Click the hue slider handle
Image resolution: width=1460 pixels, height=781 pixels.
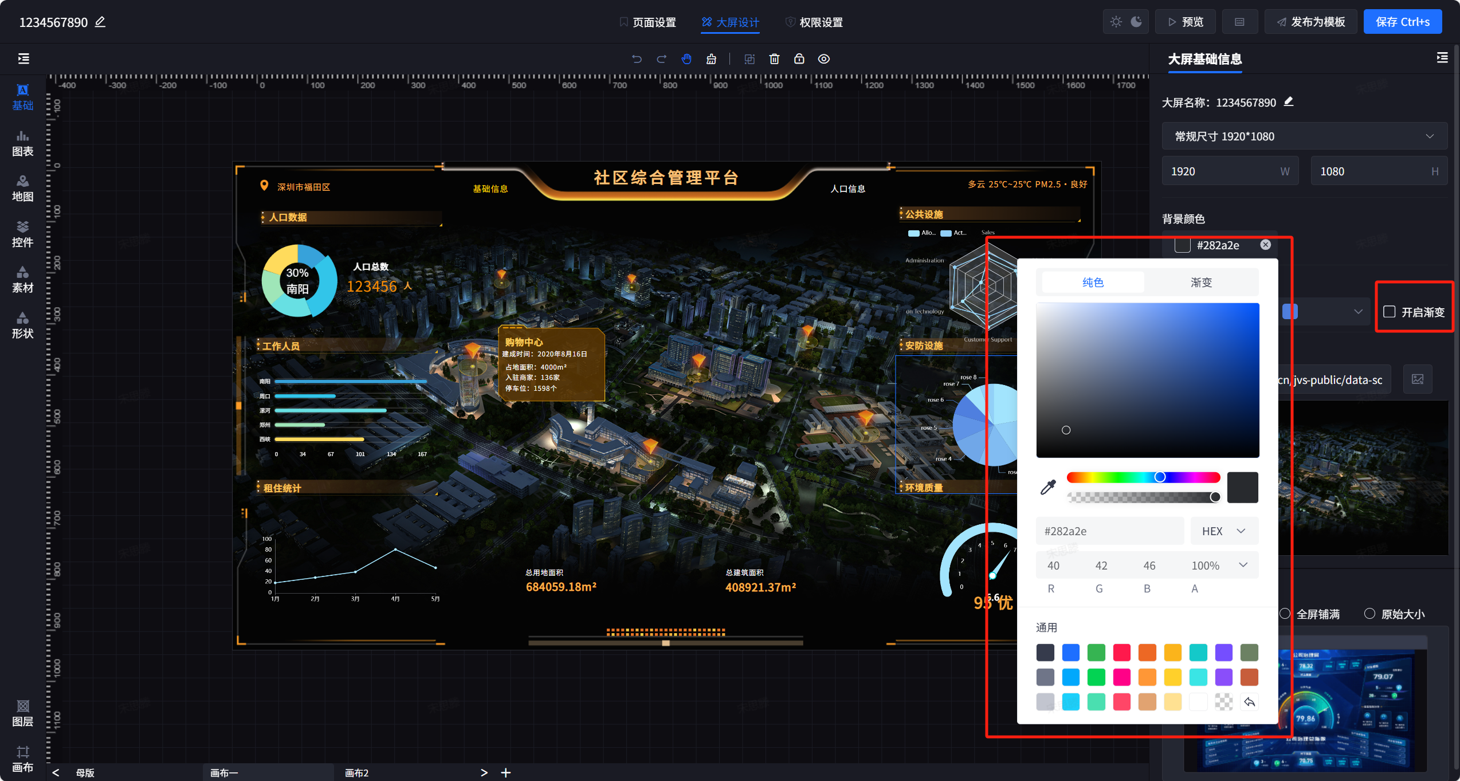coord(1160,477)
